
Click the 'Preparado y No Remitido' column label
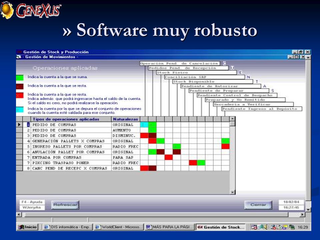click(245, 100)
